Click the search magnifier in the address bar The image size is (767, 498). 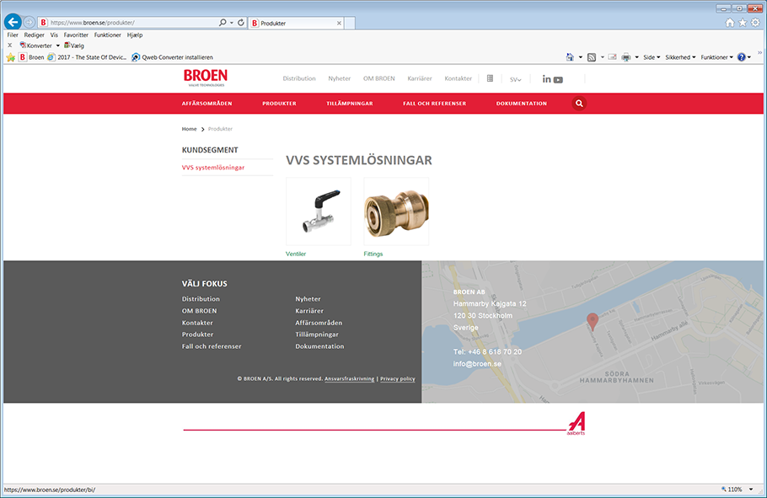[223, 23]
